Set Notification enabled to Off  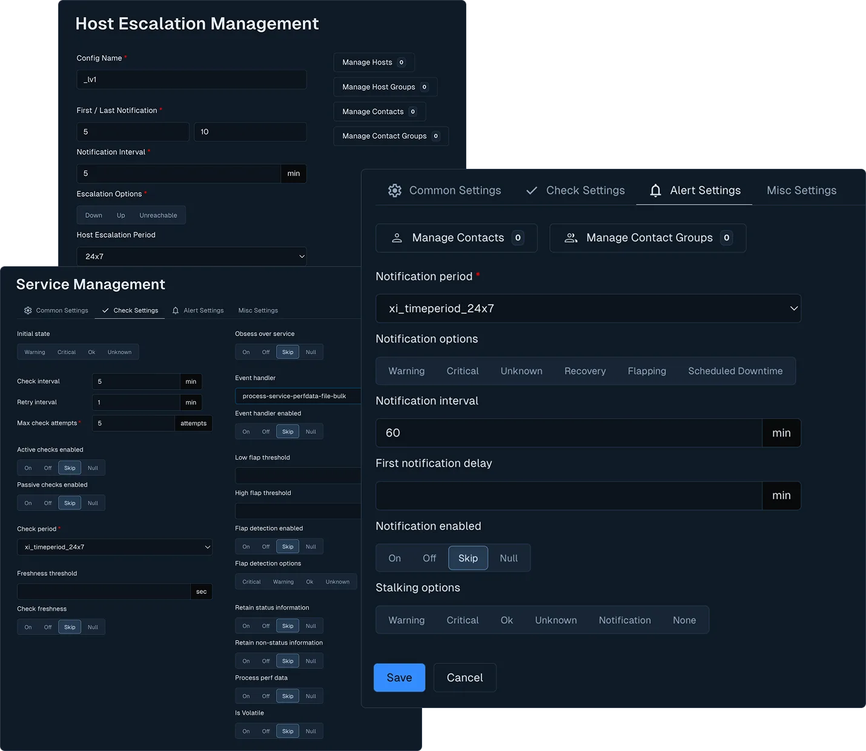click(x=429, y=558)
